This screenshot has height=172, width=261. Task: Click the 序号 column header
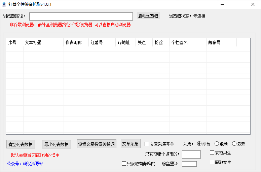(x=14, y=42)
